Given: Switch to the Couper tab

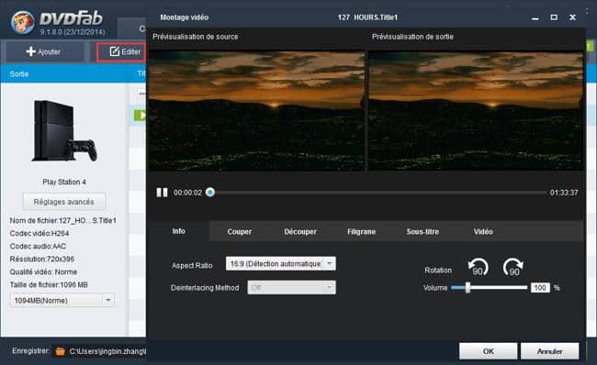Looking at the screenshot, I should (x=239, y=231).
